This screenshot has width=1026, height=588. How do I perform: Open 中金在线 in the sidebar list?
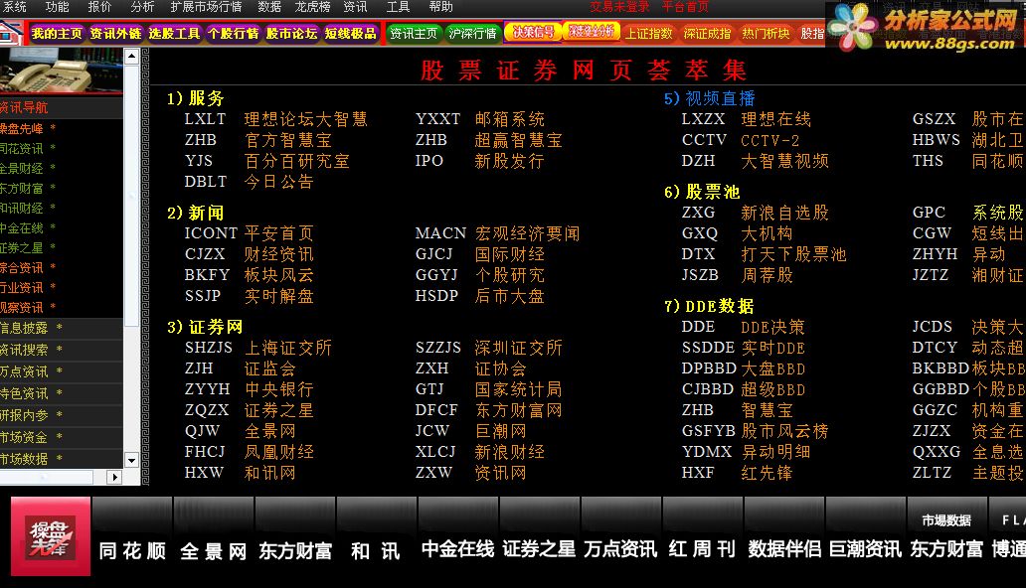28,227
